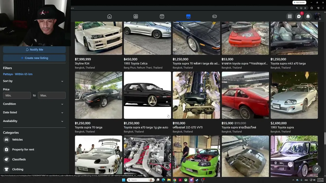Select the Property for rent category icon
Screen dimensions: 326x183
tap(7, 149)
